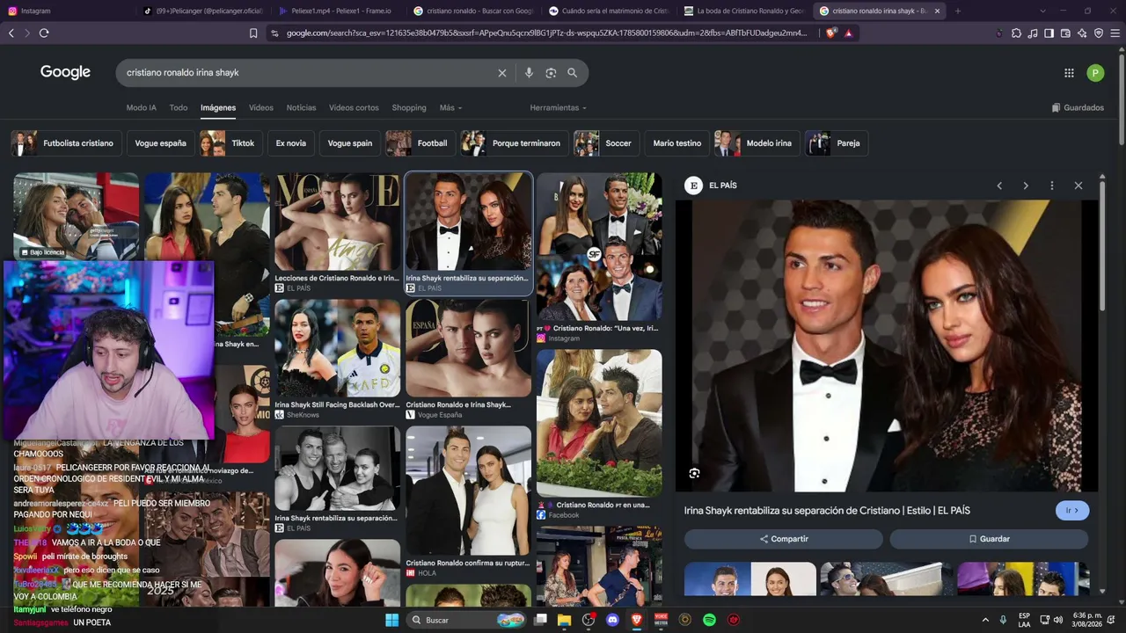Screen dimensions: 1126x633
Task: Switch to Noticias results tab
Action: coord(301,108)
